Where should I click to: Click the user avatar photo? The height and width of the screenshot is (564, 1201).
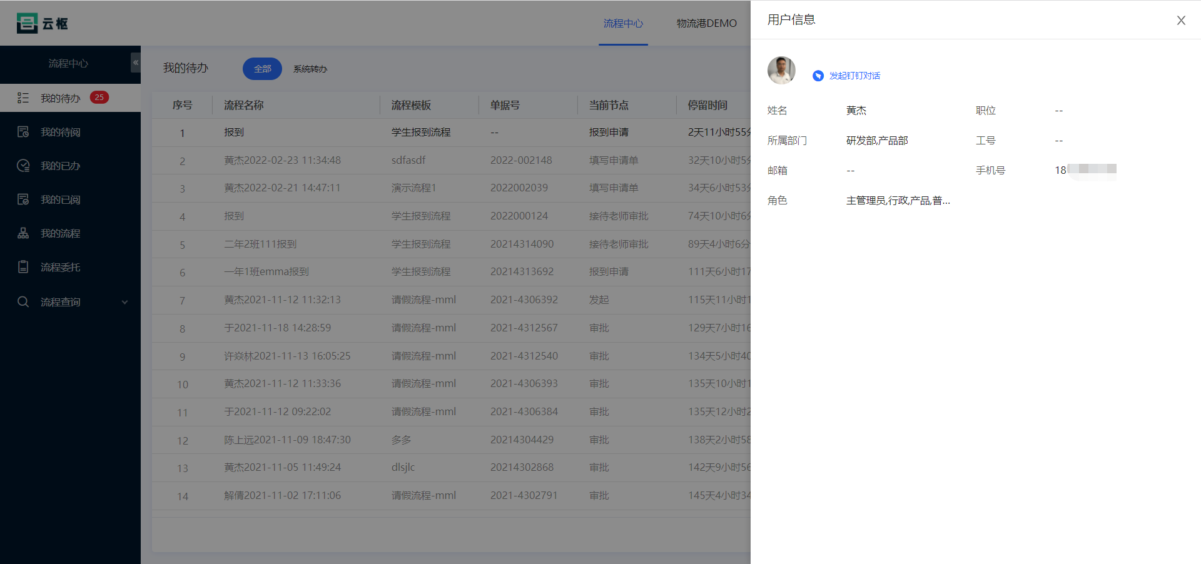(781, 70)
